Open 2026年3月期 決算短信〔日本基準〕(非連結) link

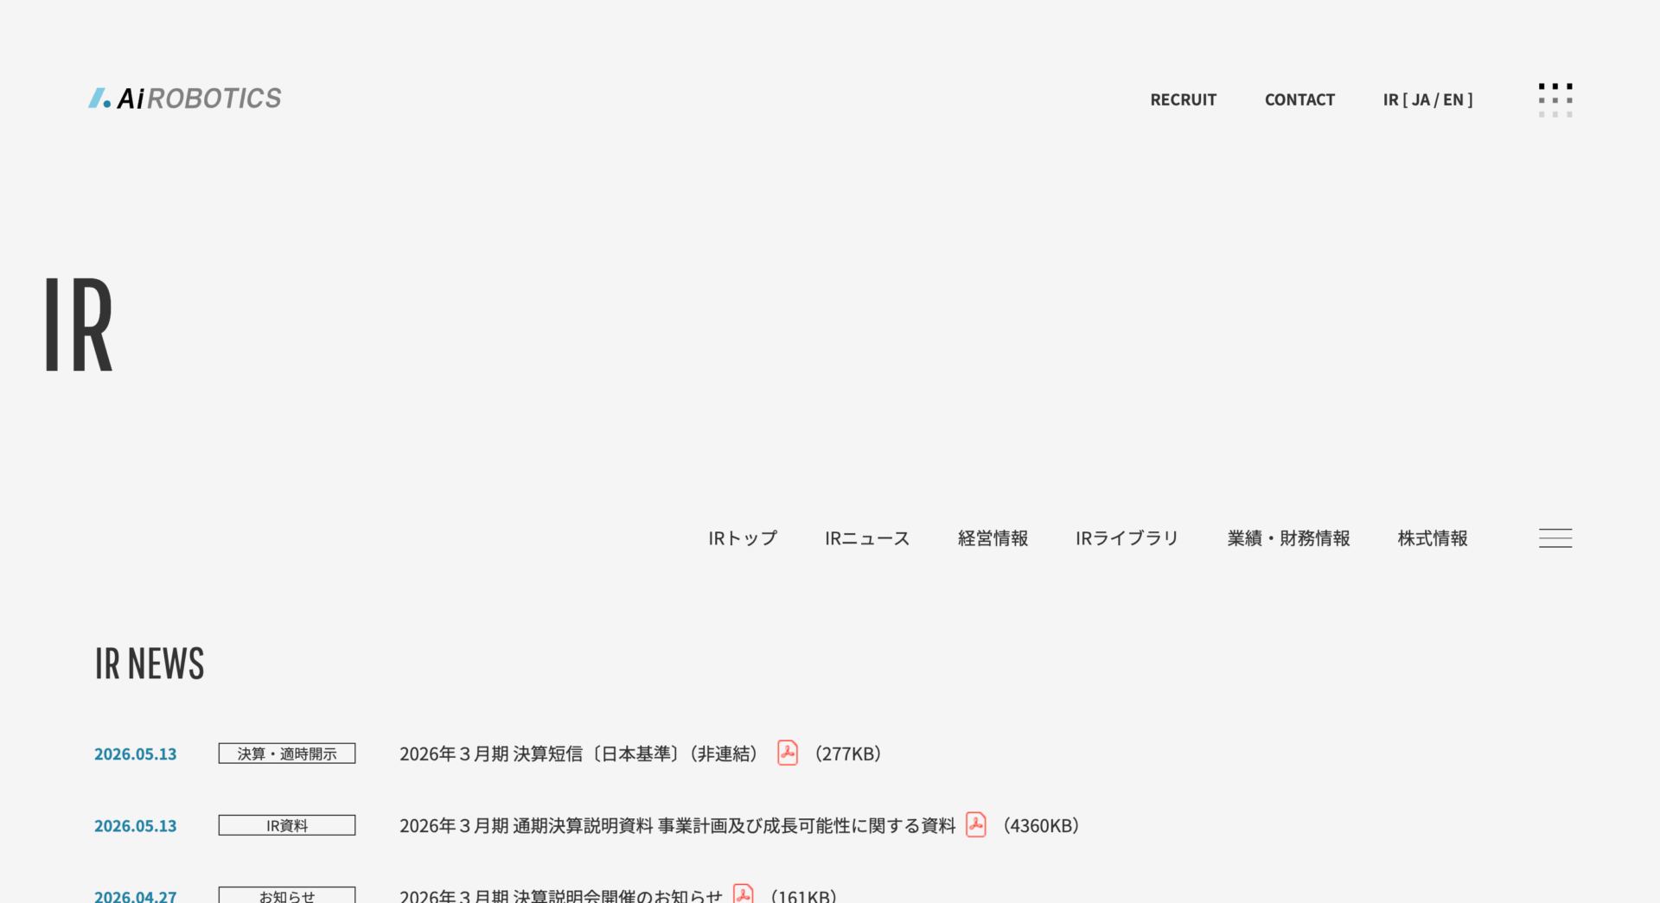pyautogui.click(x=581, y=754)
